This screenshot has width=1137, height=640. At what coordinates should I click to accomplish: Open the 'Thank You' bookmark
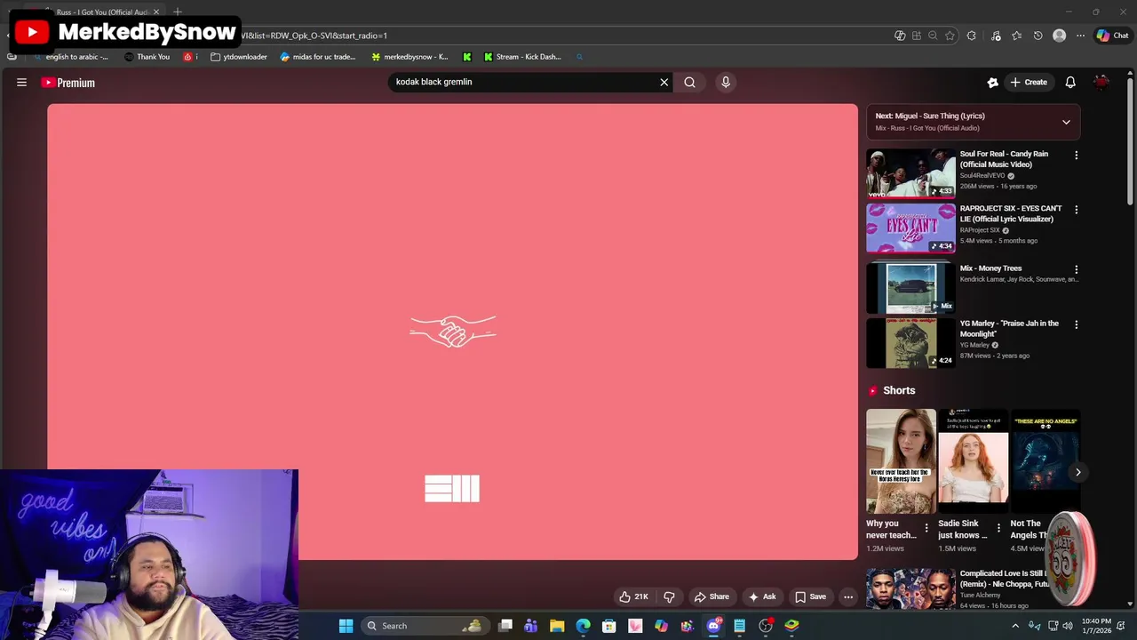click(x=147, y=57)
